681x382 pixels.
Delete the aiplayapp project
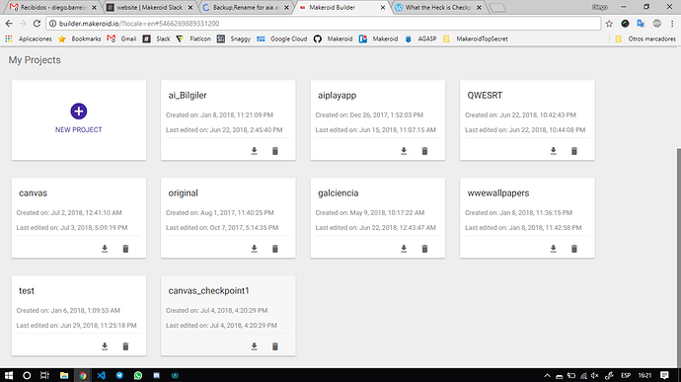click(424, 151)
